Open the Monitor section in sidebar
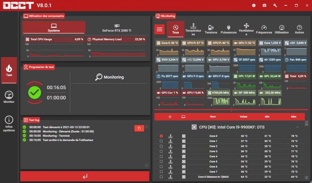Screen dimensions: 312x183 pyautogui.click(x=9, y=97)
